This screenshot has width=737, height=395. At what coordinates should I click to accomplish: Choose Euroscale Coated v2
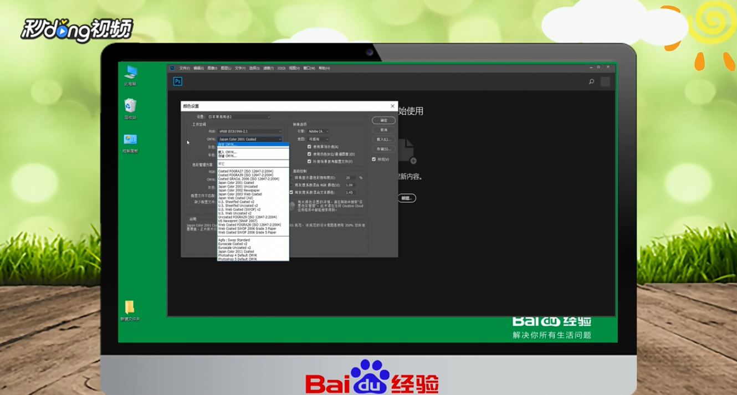coord(253,244)
